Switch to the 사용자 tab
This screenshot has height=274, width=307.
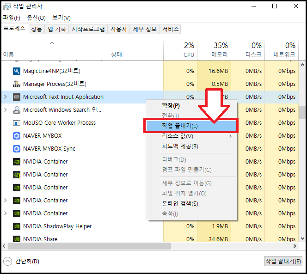(x=119, y=29)
